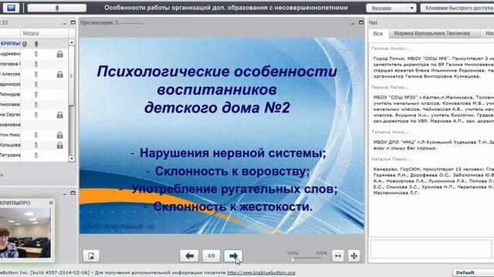Go to the previous slide

click(x=189, y=256)
